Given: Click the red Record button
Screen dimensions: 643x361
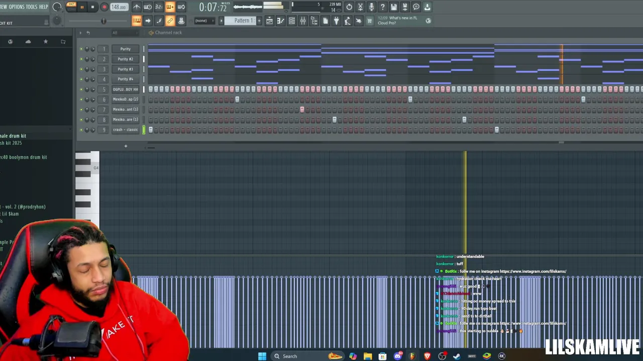Looking at the screenshot, I should click(x=104, y=7).
